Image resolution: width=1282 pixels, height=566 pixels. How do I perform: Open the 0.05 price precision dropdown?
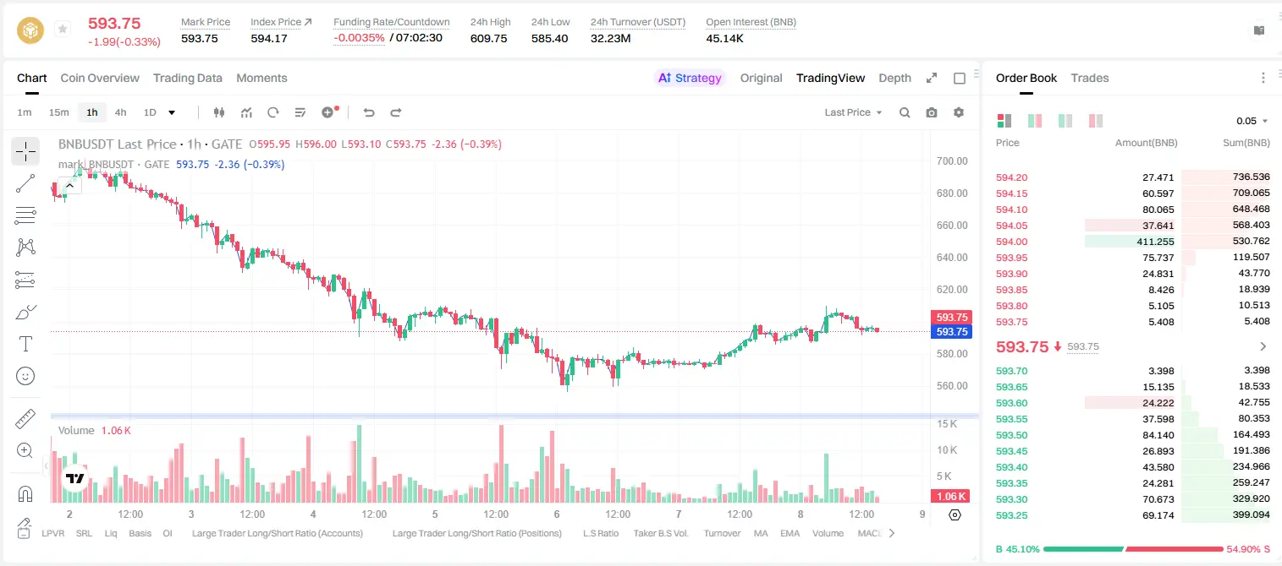(x=1252, y=121)
